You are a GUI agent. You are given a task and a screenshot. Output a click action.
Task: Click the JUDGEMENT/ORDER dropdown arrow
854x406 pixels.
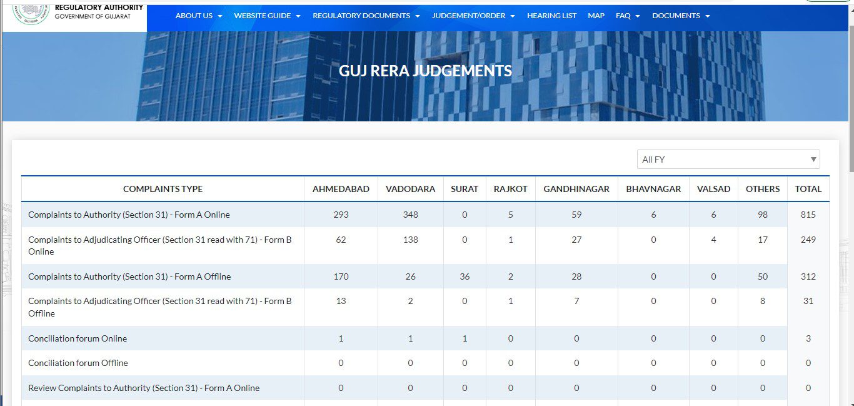click(x=513, y=16)
